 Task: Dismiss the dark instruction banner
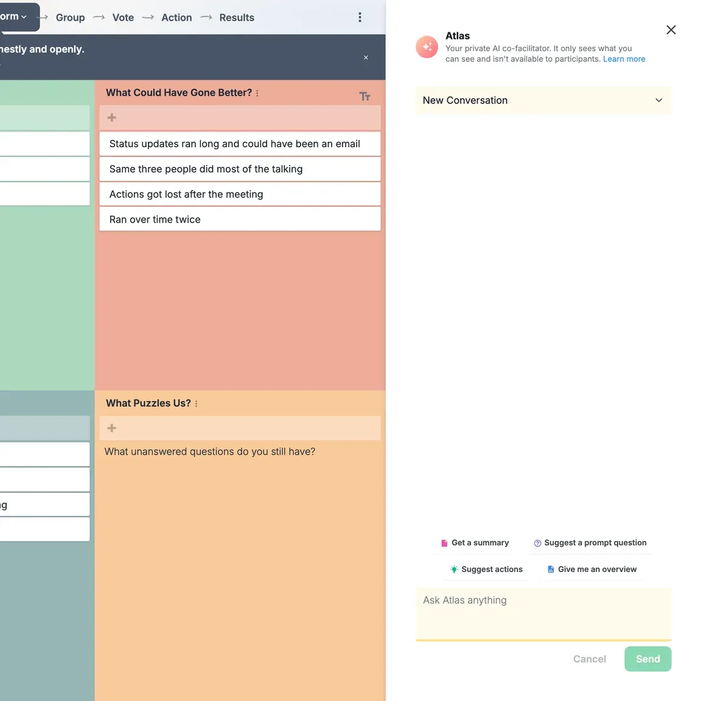366,58
